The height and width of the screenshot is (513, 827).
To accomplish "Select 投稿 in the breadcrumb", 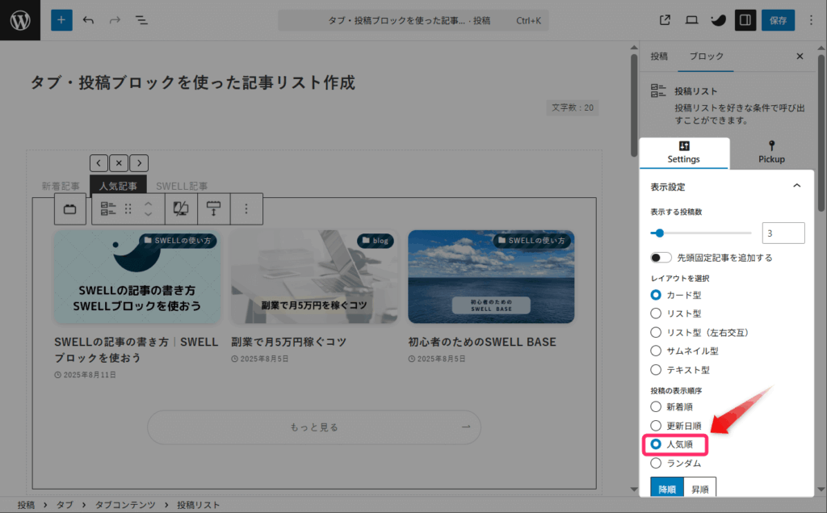I will click(26, 505).
